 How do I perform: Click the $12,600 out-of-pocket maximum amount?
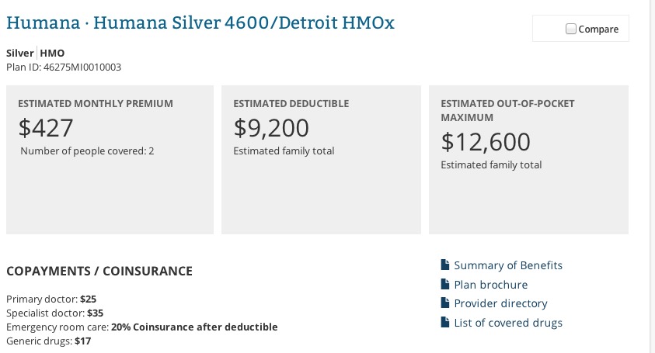click(x=486, y=141)
